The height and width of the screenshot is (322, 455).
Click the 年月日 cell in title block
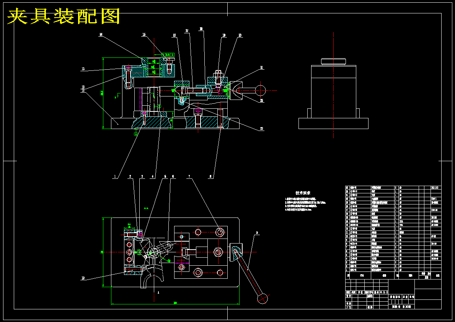coord(384,293)
